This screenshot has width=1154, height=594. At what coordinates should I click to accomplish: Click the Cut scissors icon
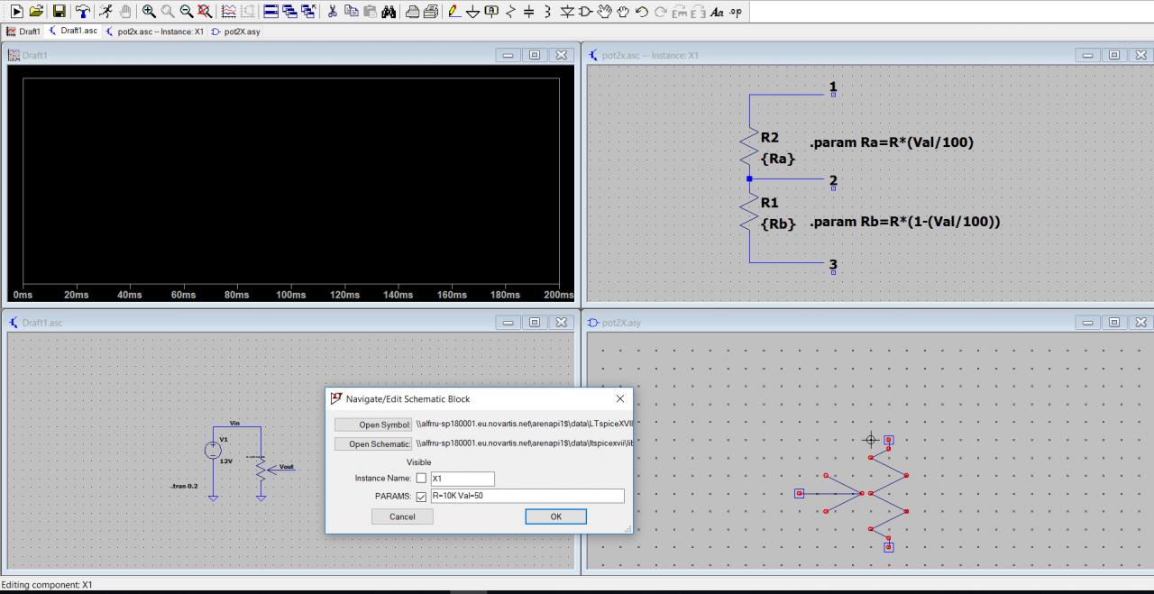click(333, 12)
